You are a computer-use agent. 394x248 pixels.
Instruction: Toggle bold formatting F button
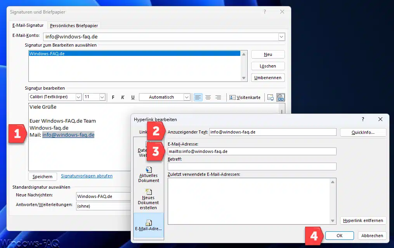[x=113, y=97]
